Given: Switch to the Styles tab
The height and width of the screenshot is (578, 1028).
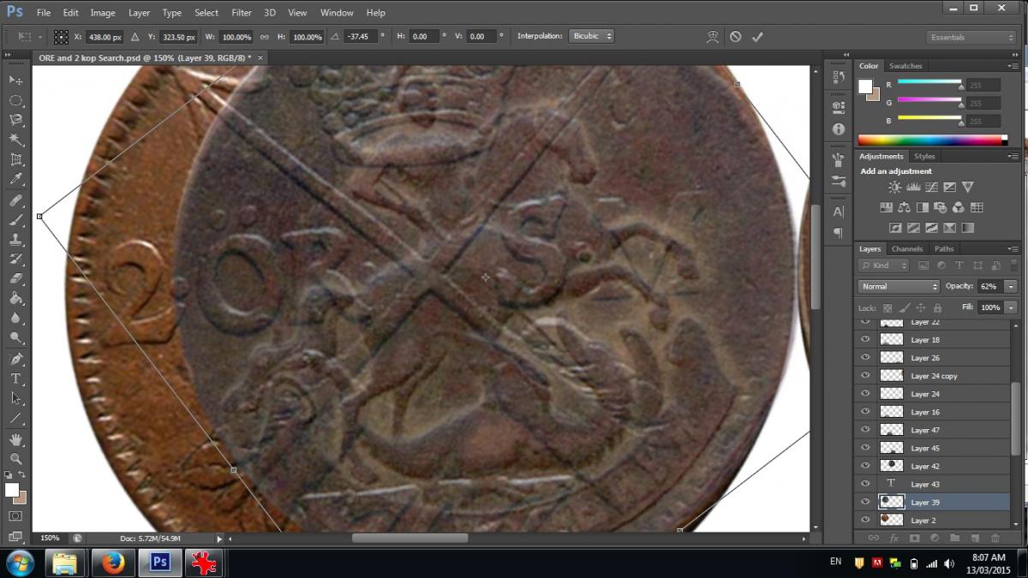Looking at the screenshot, I should click(924, 157).
